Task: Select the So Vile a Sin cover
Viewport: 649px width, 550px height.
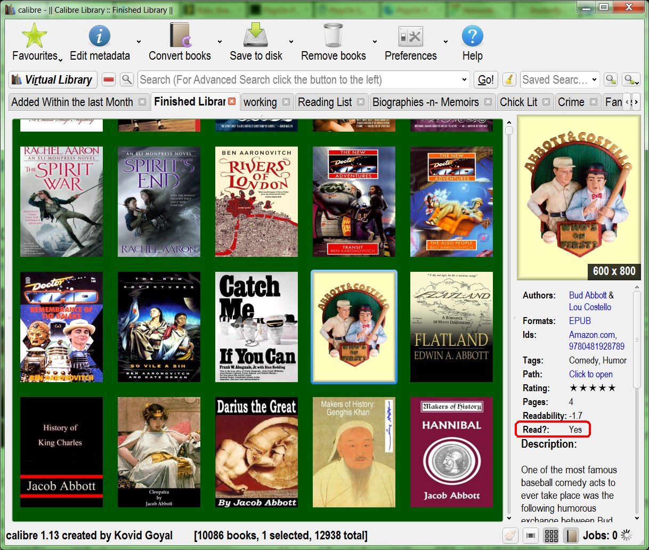Action: (x=159, y=327)
